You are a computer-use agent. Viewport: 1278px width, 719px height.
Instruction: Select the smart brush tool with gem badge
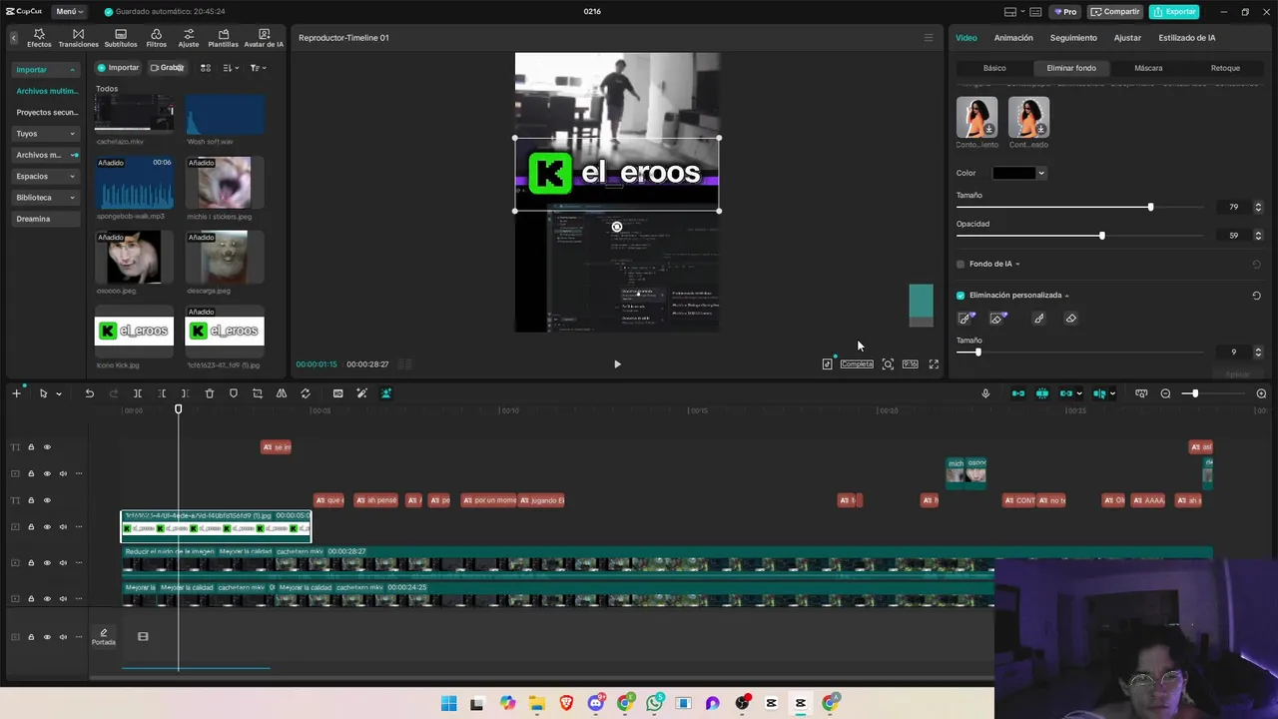(965, 319)
